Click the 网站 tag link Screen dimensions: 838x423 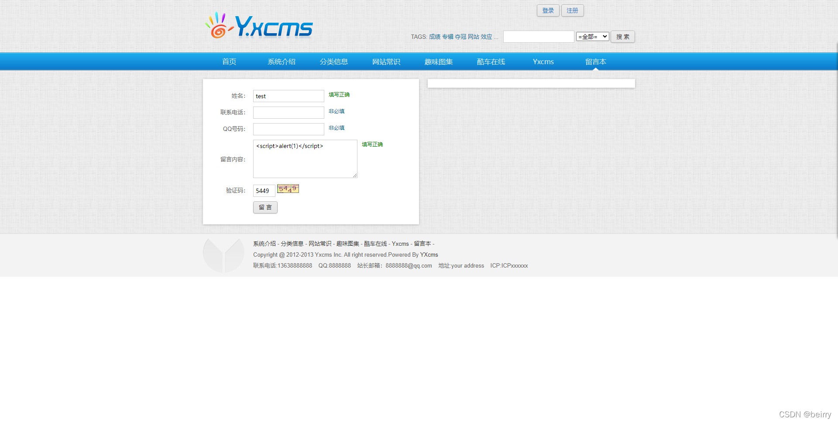click(474, 37)
